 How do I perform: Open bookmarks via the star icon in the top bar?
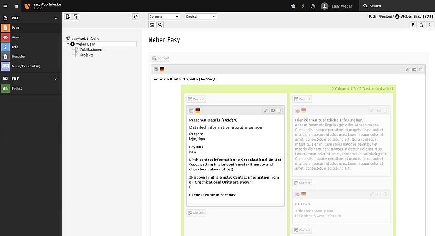pos(293,6)
